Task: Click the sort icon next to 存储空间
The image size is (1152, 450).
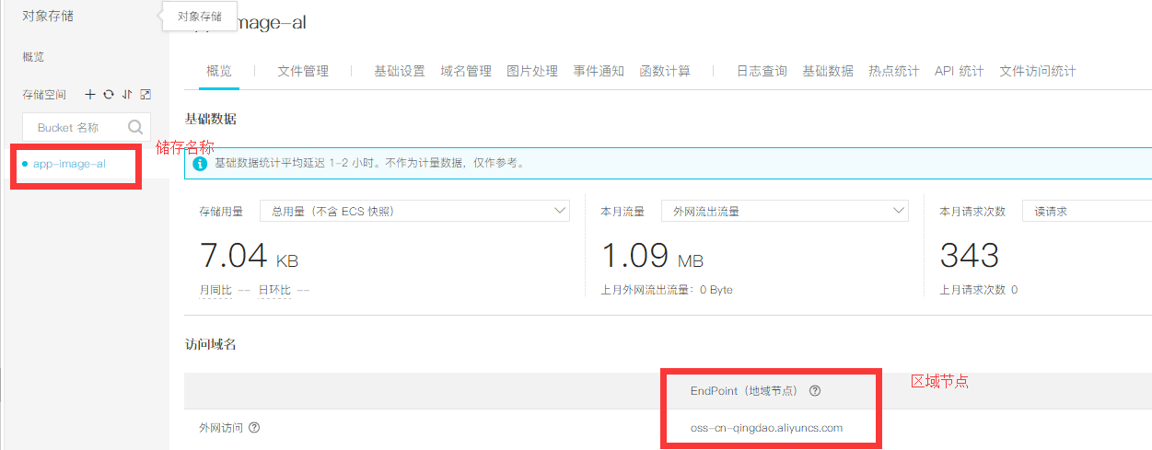Action: pyautogui.click(x=127, y=95)
